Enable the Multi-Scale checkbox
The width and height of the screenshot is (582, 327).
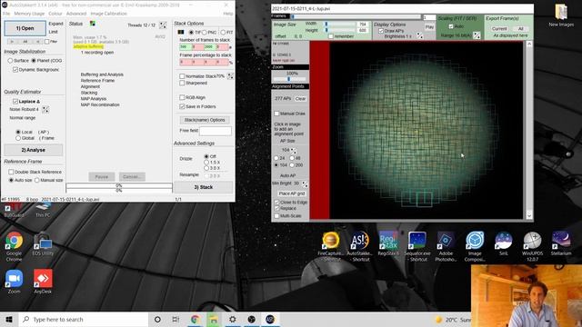(x=276, y=216)
